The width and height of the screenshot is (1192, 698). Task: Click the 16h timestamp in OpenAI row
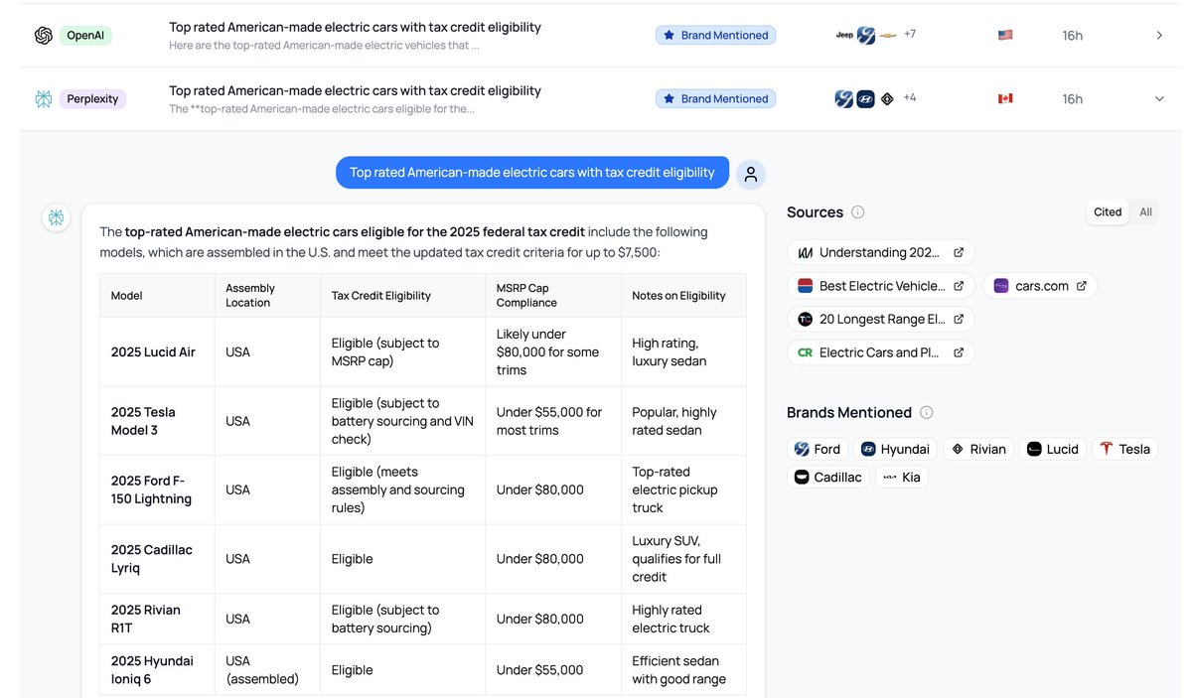coord(1072,35)
